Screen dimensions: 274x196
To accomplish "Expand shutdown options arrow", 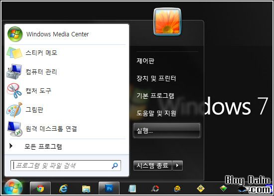I will (177, 166).
